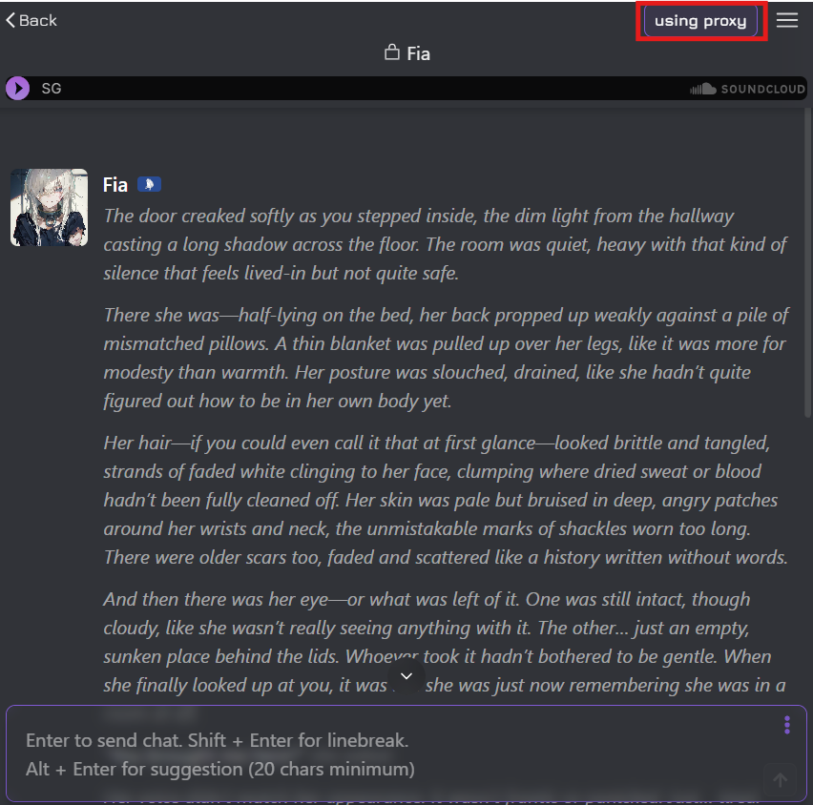Click the lock icon beside Fia title

[392, 52]
